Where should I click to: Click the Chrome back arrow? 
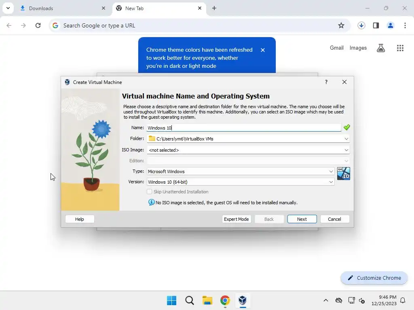9,25
